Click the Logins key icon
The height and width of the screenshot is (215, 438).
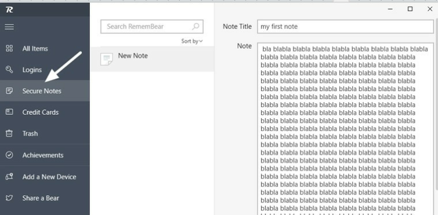pos(9,70)
